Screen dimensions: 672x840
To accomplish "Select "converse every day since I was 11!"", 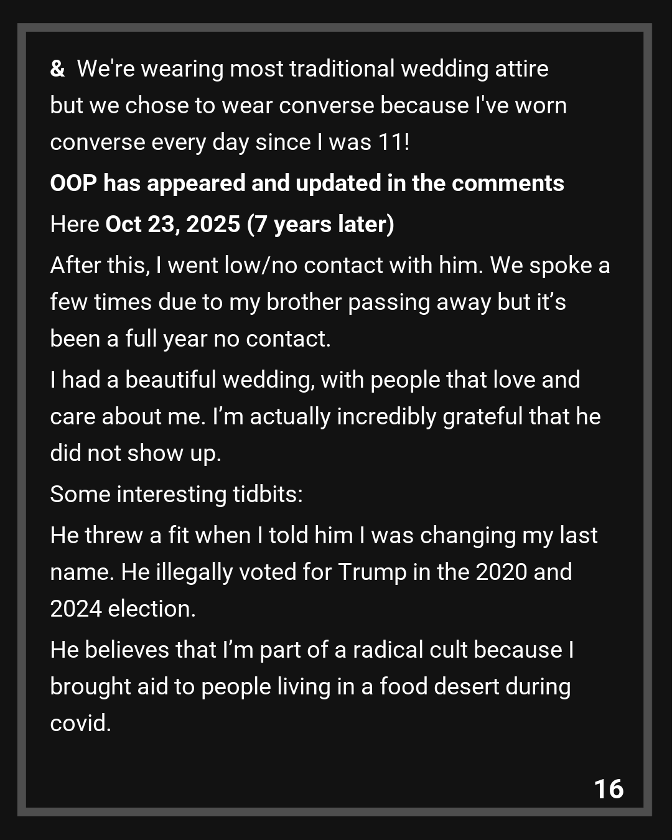I will pos(230,142).
